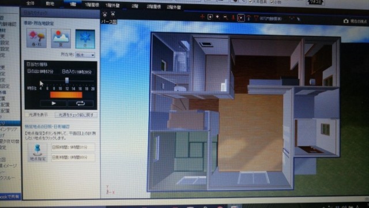The height and width of the screenshot is (208, 369).
Task: Click the 地点指定 pushpin button
Action: [37, 153]
